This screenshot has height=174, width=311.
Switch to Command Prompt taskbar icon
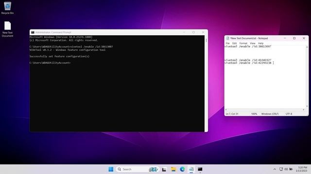click(200, 169)
